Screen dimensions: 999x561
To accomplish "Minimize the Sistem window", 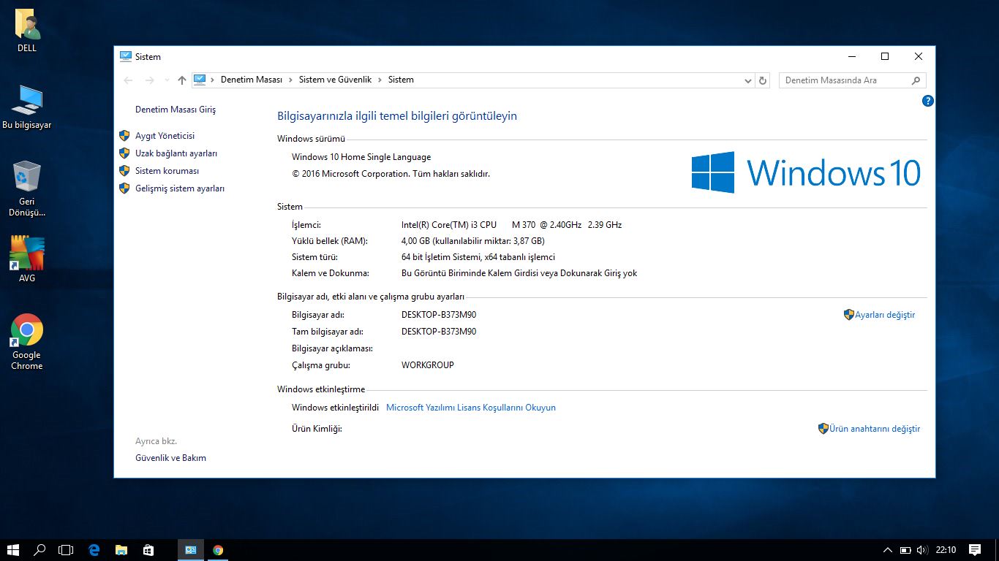I will point(852,56).
